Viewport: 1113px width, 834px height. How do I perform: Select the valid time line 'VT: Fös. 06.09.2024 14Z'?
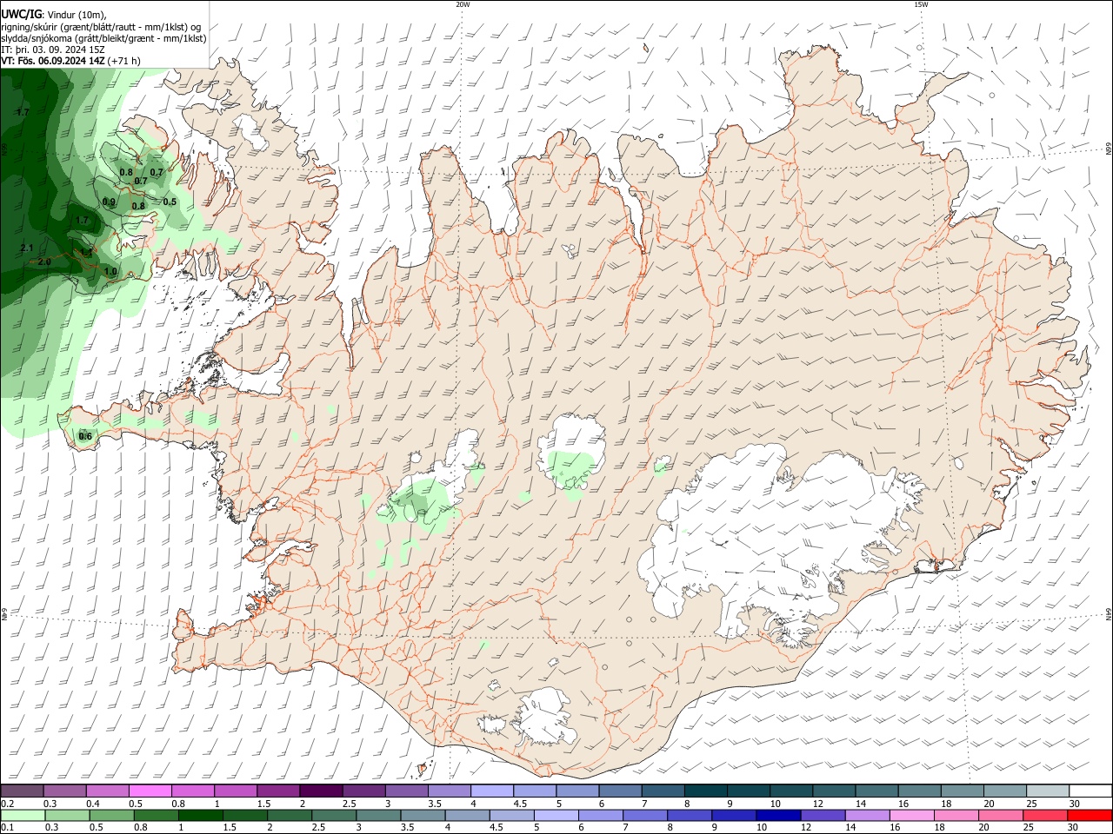point(53,61)
